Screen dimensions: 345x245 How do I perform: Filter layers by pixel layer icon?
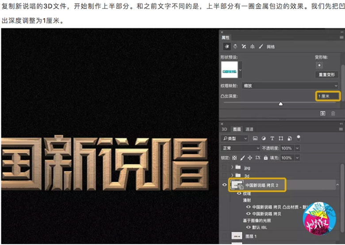click(255, 138)
